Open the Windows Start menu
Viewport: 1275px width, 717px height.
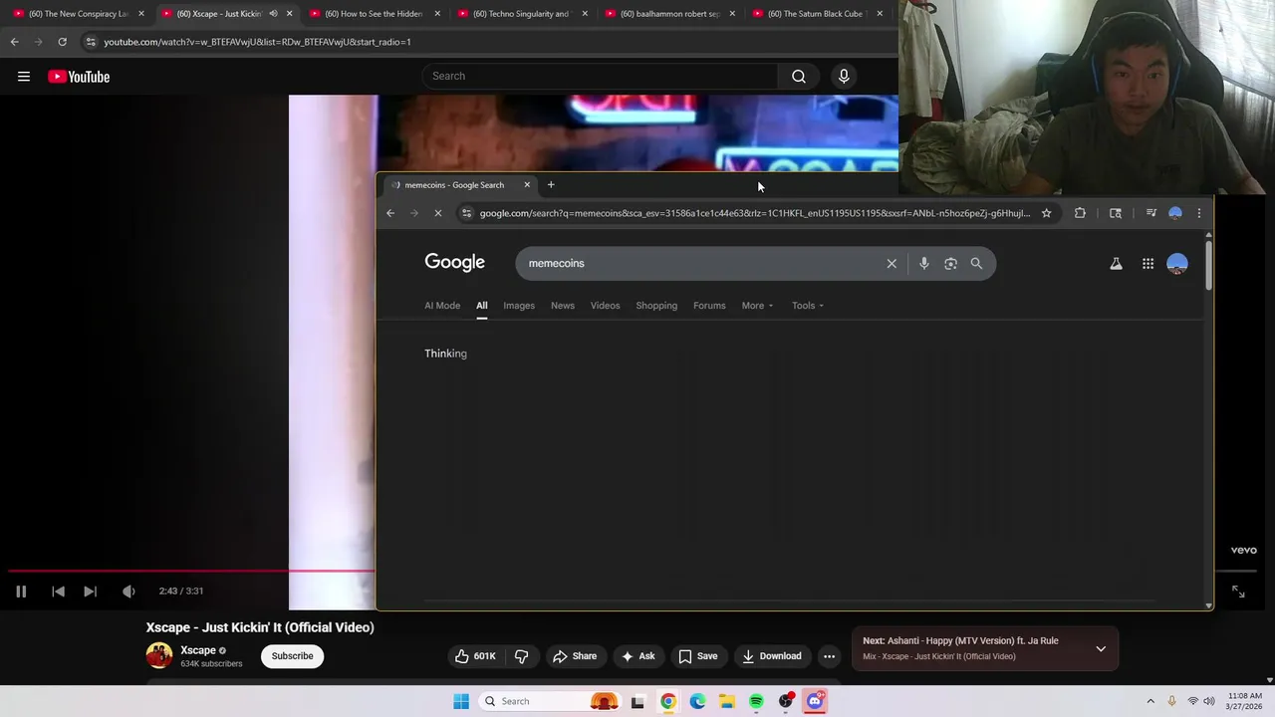pos(461,701)
